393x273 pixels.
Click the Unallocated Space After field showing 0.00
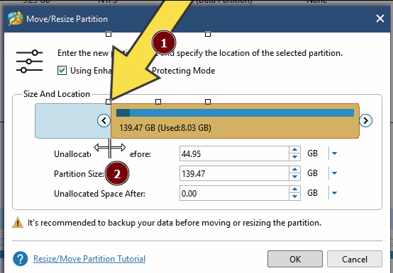coord(234,193)
